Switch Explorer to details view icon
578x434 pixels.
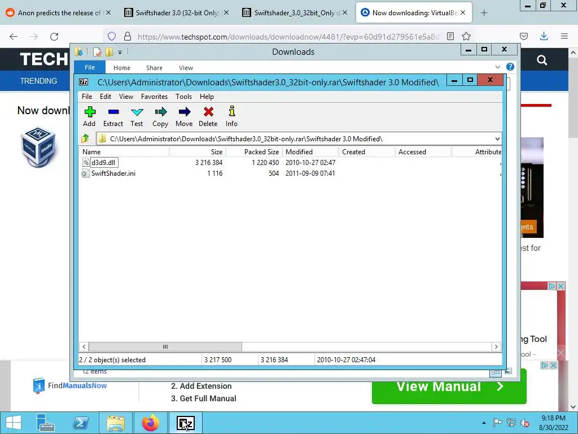(496, 372)
